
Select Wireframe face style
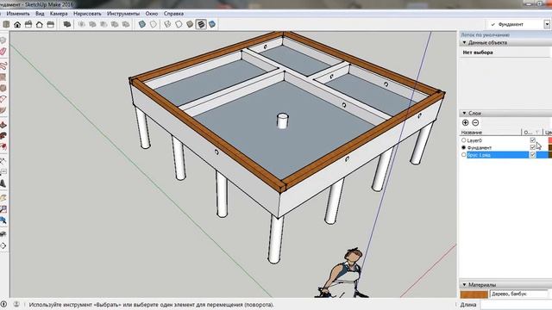(167, 24)
